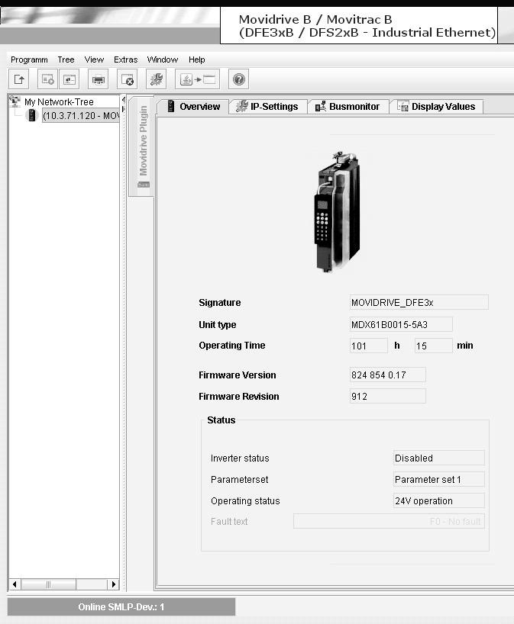Click the Firmware Revision field 912
The image size is (514, 624).
(388, 397)
